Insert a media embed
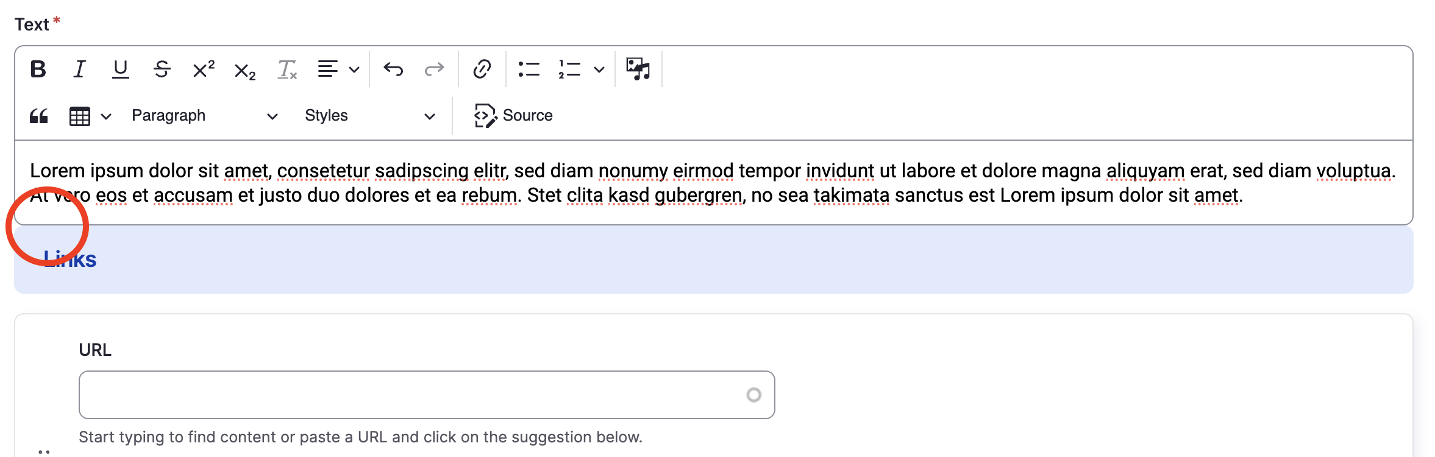Viewport: 1435px width, 457px height. 638,69
